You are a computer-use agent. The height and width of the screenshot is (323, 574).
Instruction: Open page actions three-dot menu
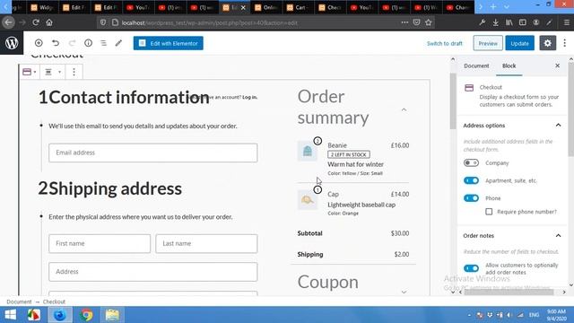pos(404,22)
